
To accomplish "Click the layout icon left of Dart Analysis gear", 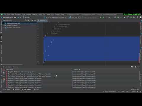I will click(132, 67).
